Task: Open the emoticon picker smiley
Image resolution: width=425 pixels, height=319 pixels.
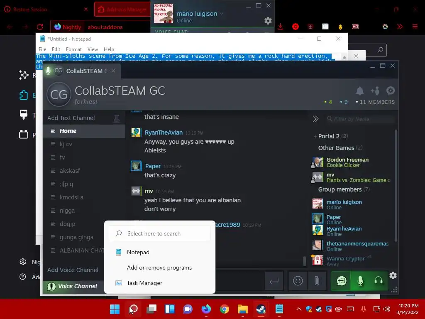Action: 298,281
